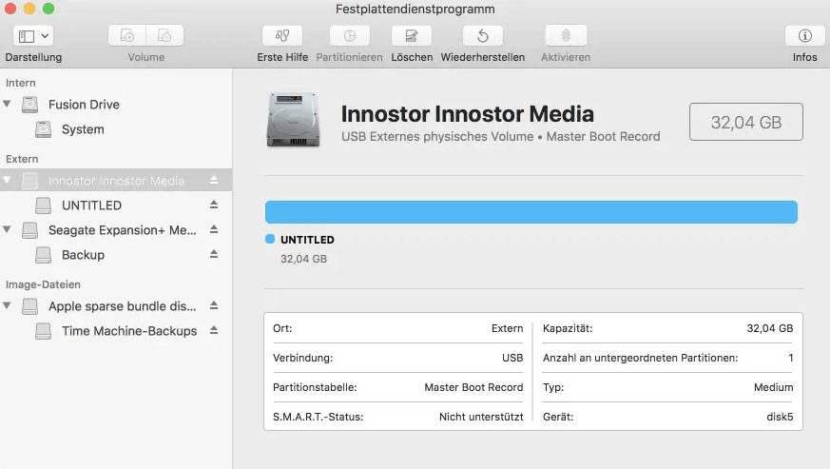Click the Löschen toolbar icon
Viewport: 830px width, 469px height.
tap(412, 35)
